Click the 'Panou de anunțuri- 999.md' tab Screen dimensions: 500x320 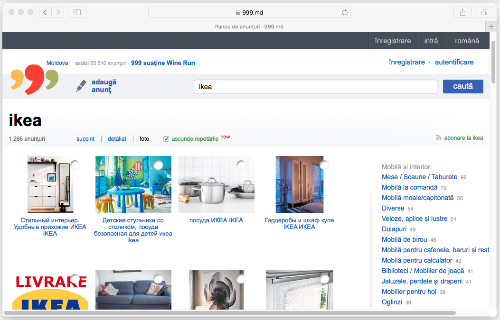click(249, 27)
